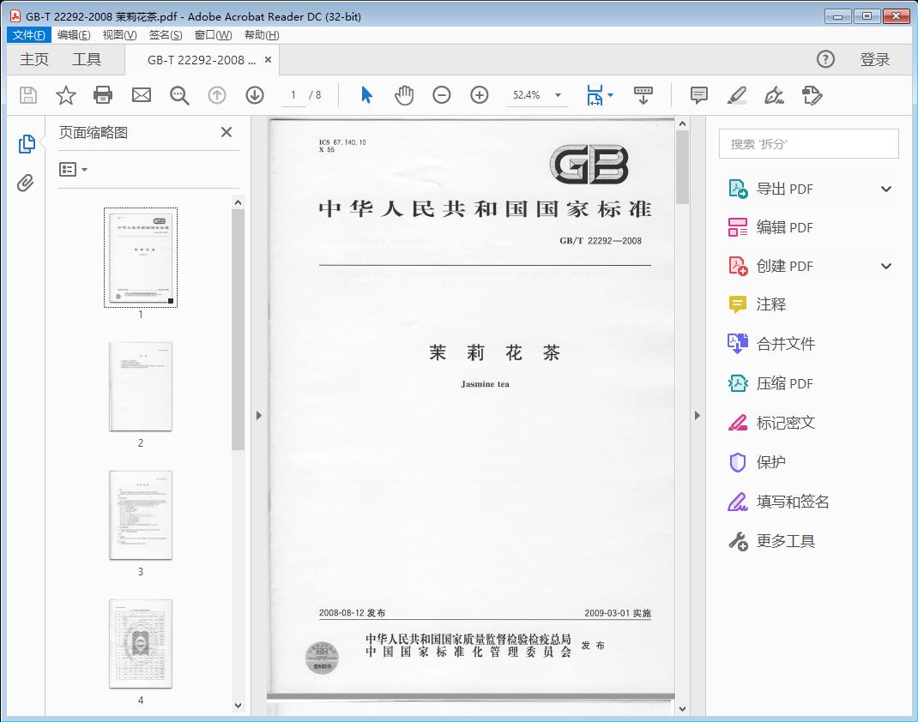Open the 文件 menu
The width and height of the screenshot is (918, 722).
[28, 34]
